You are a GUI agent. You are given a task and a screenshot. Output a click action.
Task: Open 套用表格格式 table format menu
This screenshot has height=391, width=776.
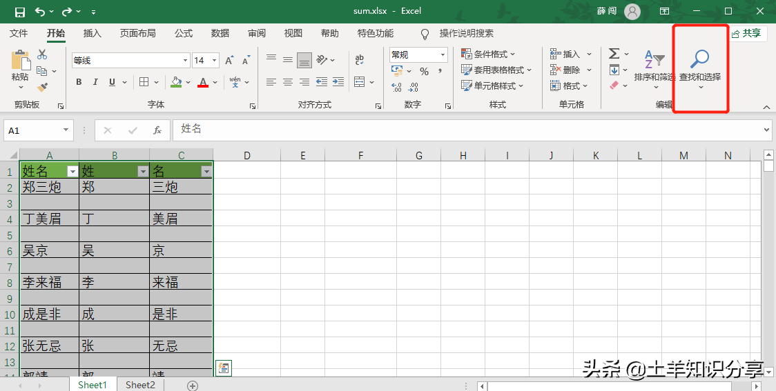tap(496, 70)
